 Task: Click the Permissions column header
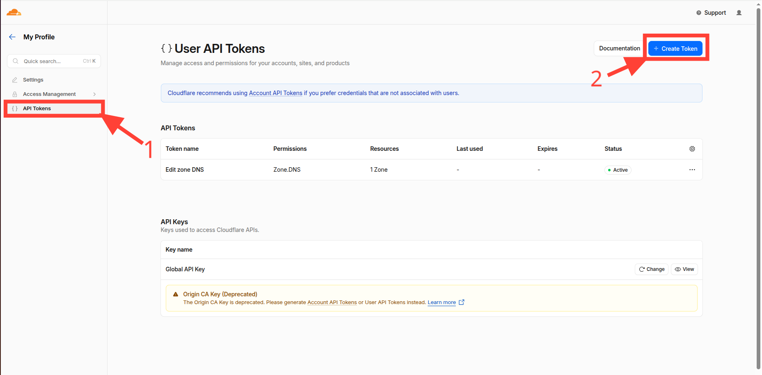click(x=290, y=149)
